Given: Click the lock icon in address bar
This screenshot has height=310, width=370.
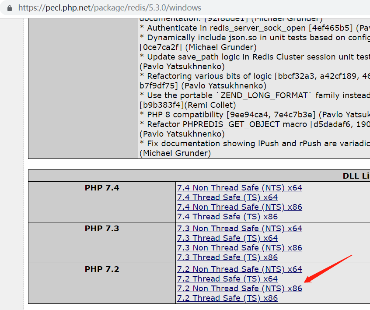Looking at the screenshot, I should point(10,8).
